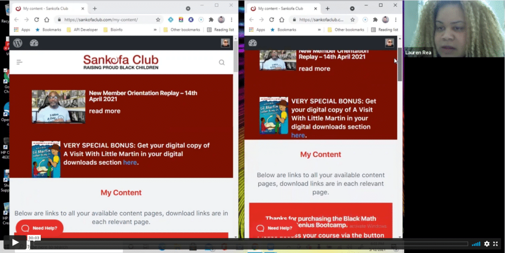Open tab search dropdown in left window
505x253 pixels.
point(188,9)
